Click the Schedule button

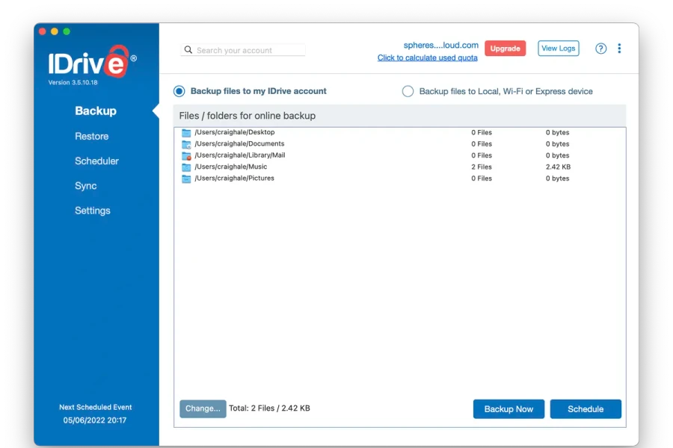[586, 409]
